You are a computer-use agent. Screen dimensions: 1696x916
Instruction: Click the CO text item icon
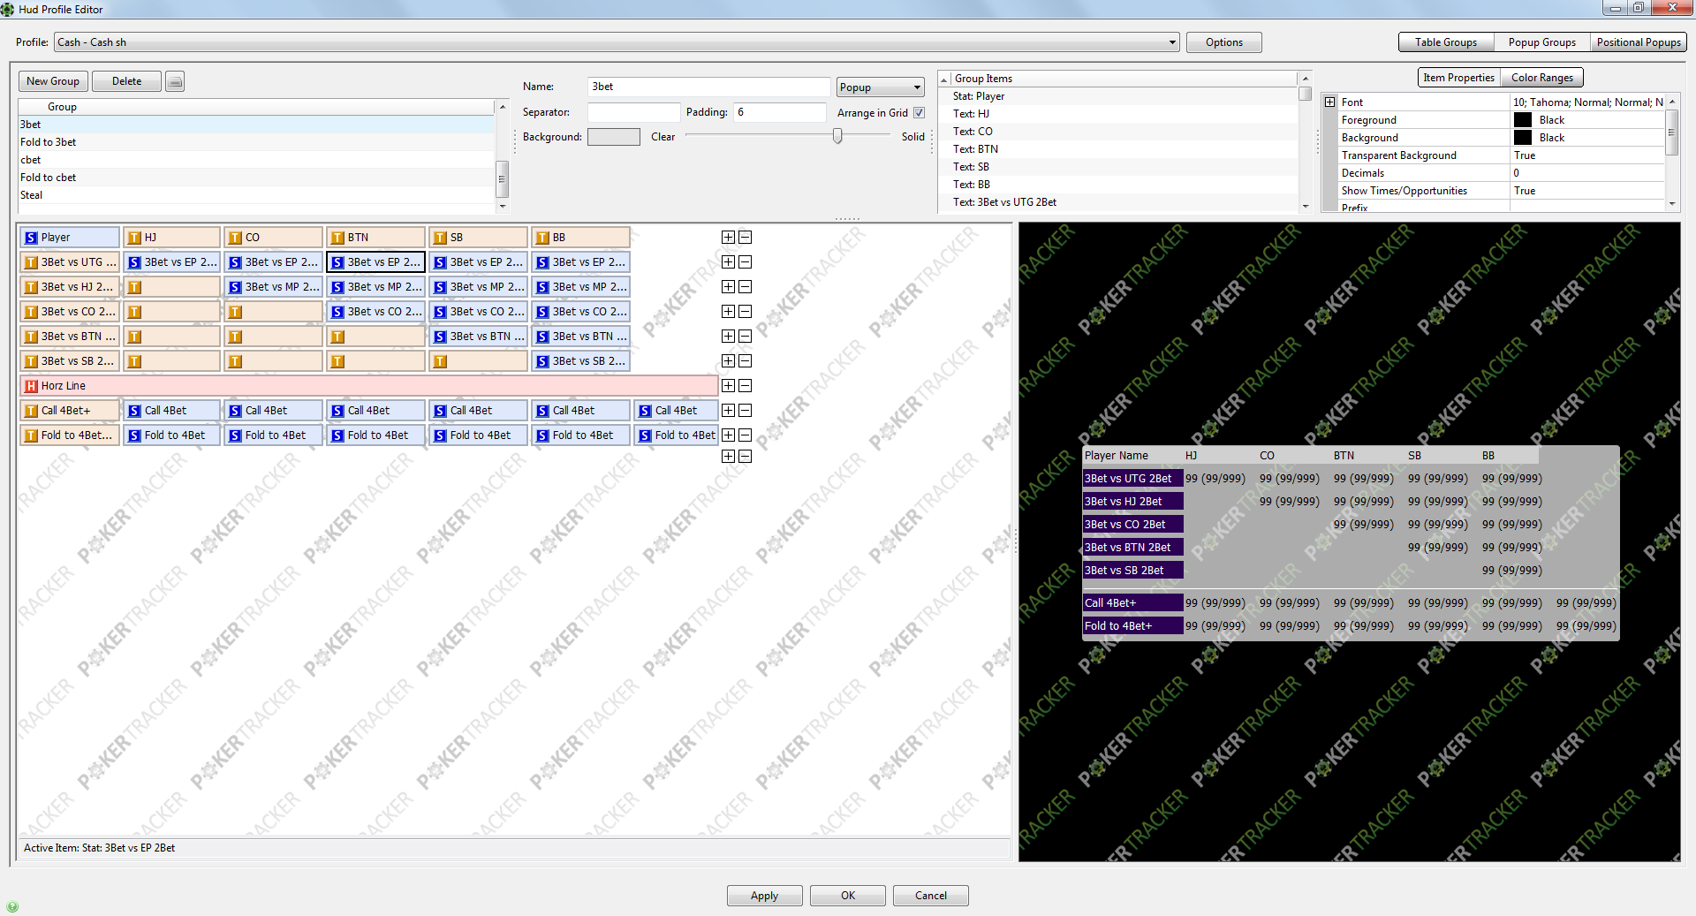coord(235,238)
